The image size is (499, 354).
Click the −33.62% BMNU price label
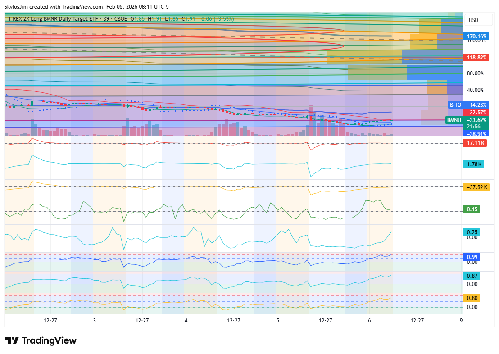click(x=476, y=120)
